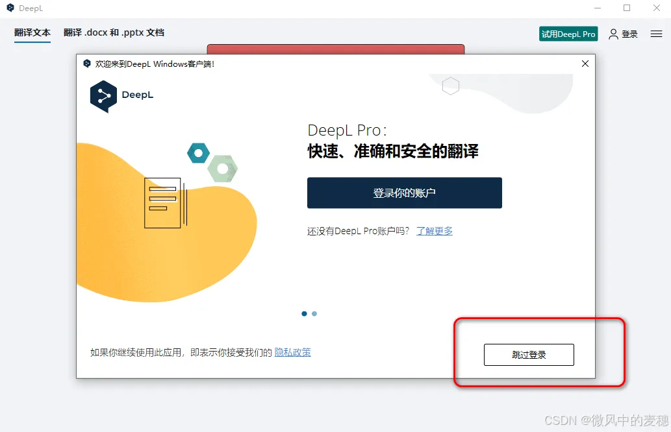The image size is (671, 432).
Task: Minimize the DeepL window
Action: pyautogui.click(x=598, y=8)
